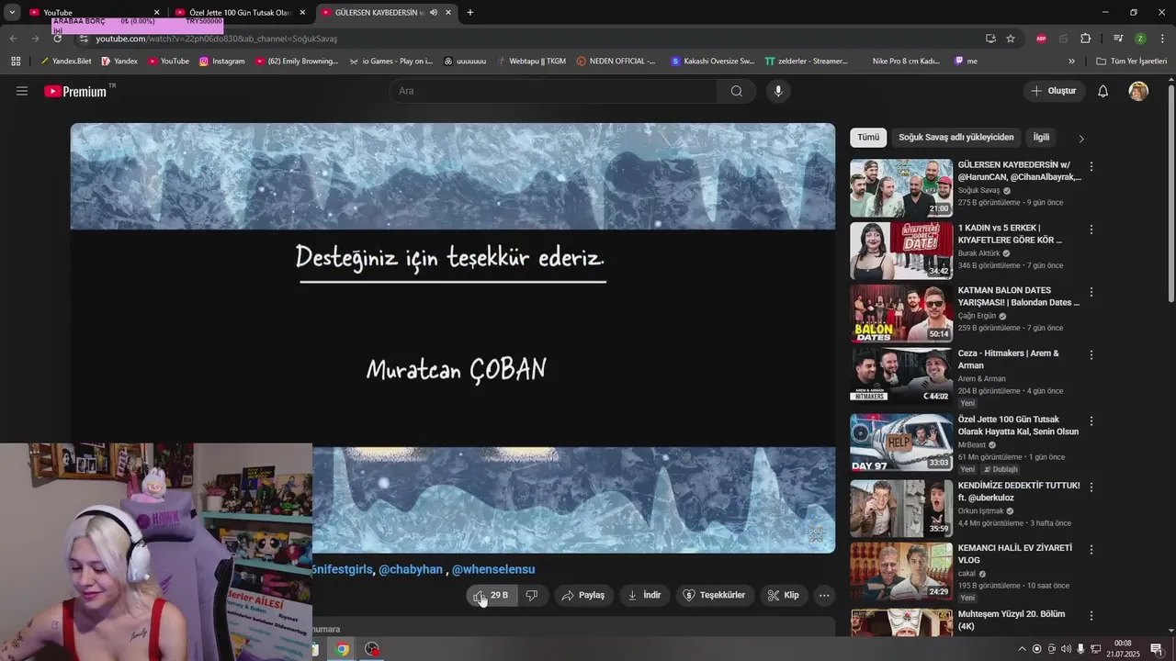Expand the hidden bookmarks chevron
1176x661 pixels.
1071,62
